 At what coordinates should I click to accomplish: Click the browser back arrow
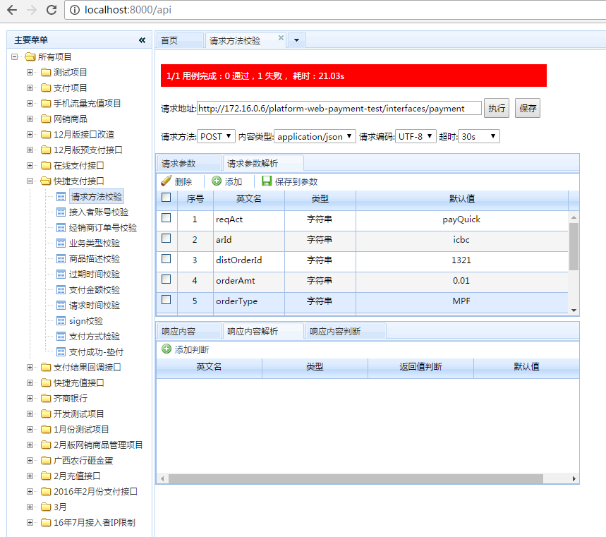point(13,10)
